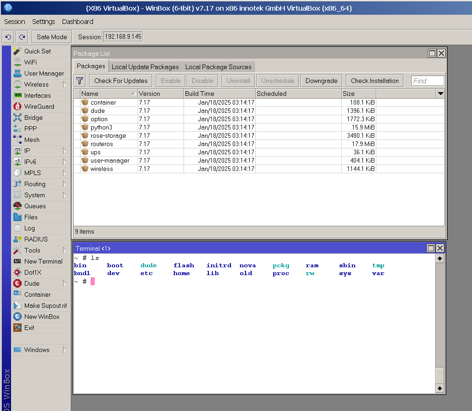Sort by the Size column header
Viewport: 472px width, 411px height.
coord(359,94)
